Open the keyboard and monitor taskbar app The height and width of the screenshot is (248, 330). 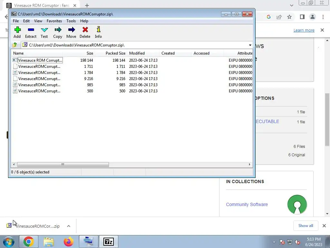pyautogui.click(x=88, y=242)
